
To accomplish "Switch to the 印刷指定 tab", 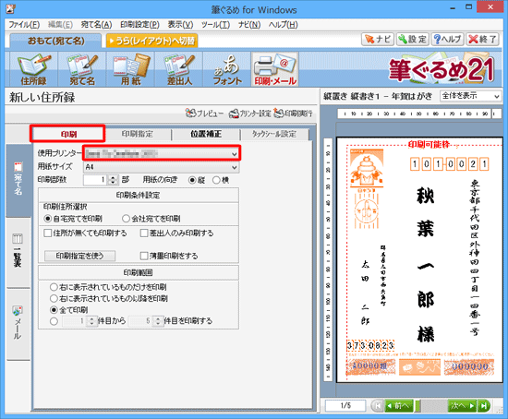I will 138,134.
